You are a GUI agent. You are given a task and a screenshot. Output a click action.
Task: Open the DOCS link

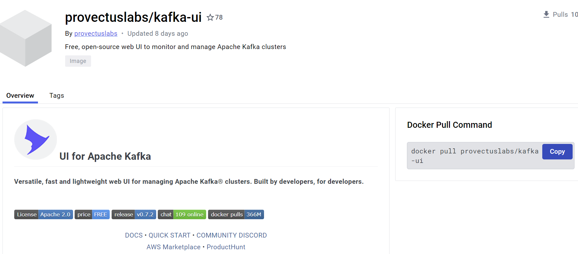[x=134, y=235]
